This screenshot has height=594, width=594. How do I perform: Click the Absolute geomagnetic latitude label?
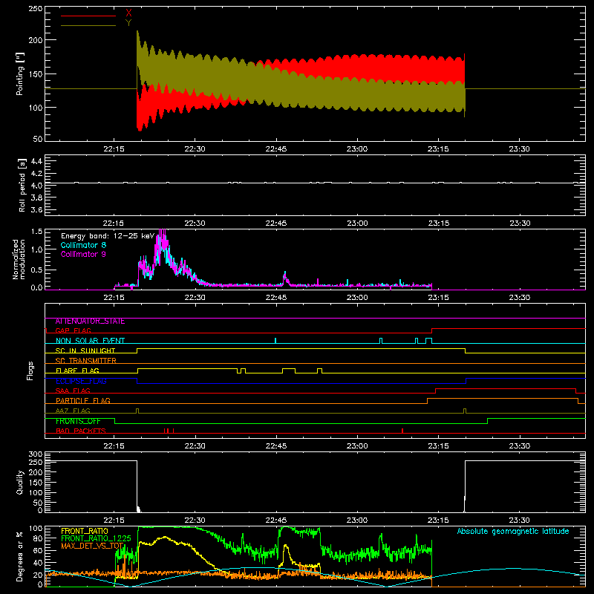click(513, 531)
